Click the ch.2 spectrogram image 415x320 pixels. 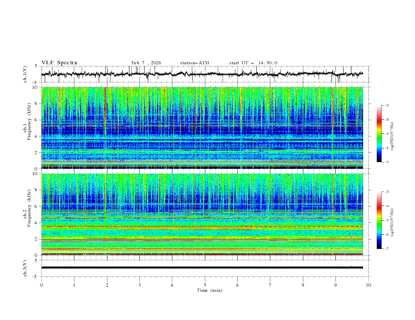coord(202,214)
